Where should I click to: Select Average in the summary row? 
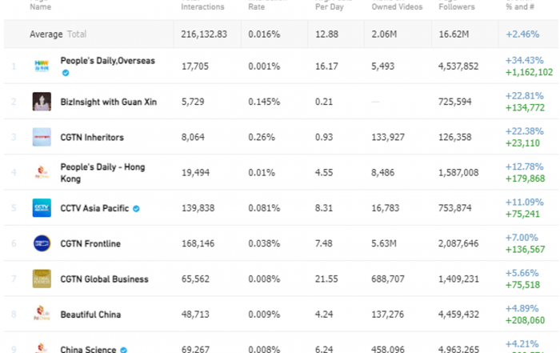click(x=46, y=34)
